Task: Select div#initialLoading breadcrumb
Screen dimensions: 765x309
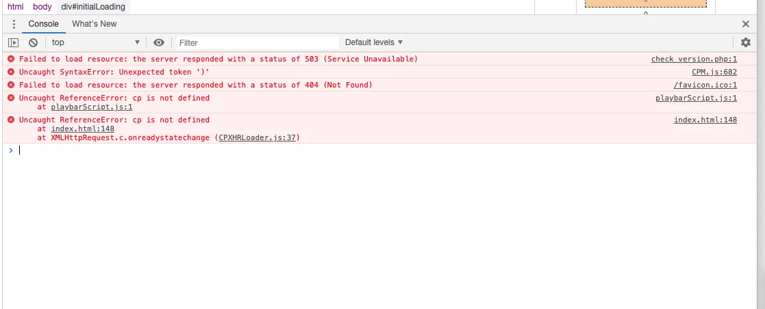Action: click(92, 7)
